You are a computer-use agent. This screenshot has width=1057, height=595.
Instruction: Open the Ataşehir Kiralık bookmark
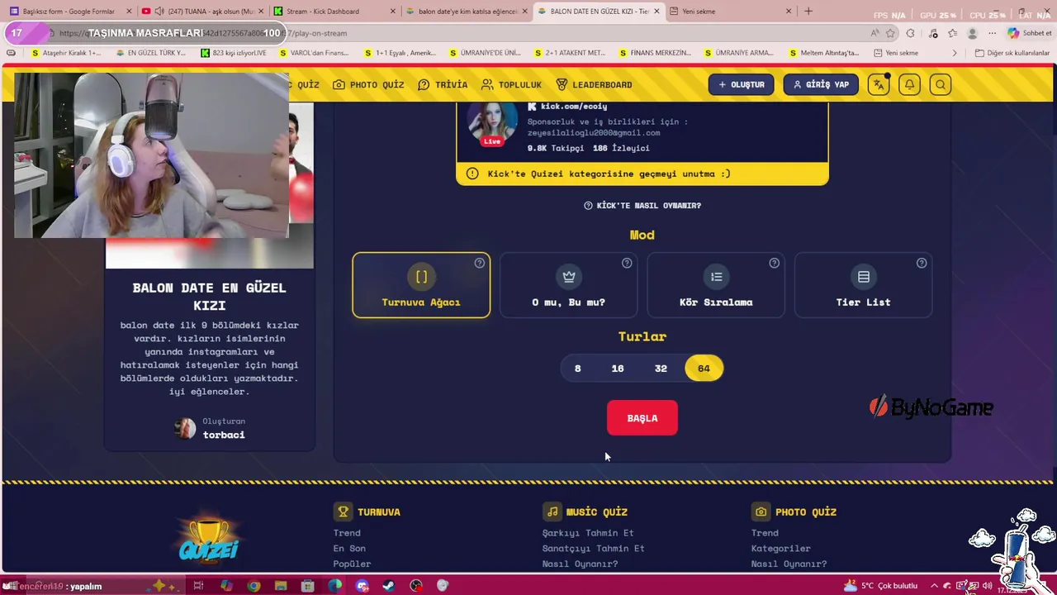tap(66, 53)
